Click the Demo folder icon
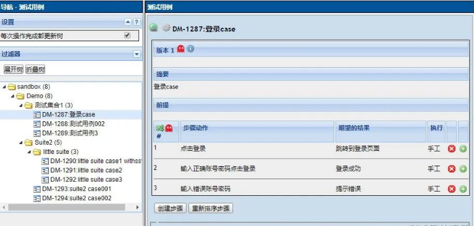Screen dimensions: 474x226 [20, 96]
